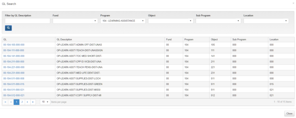Screen dimensions: 296x118
Task: Click the Close button
Action: coord(289,113)
